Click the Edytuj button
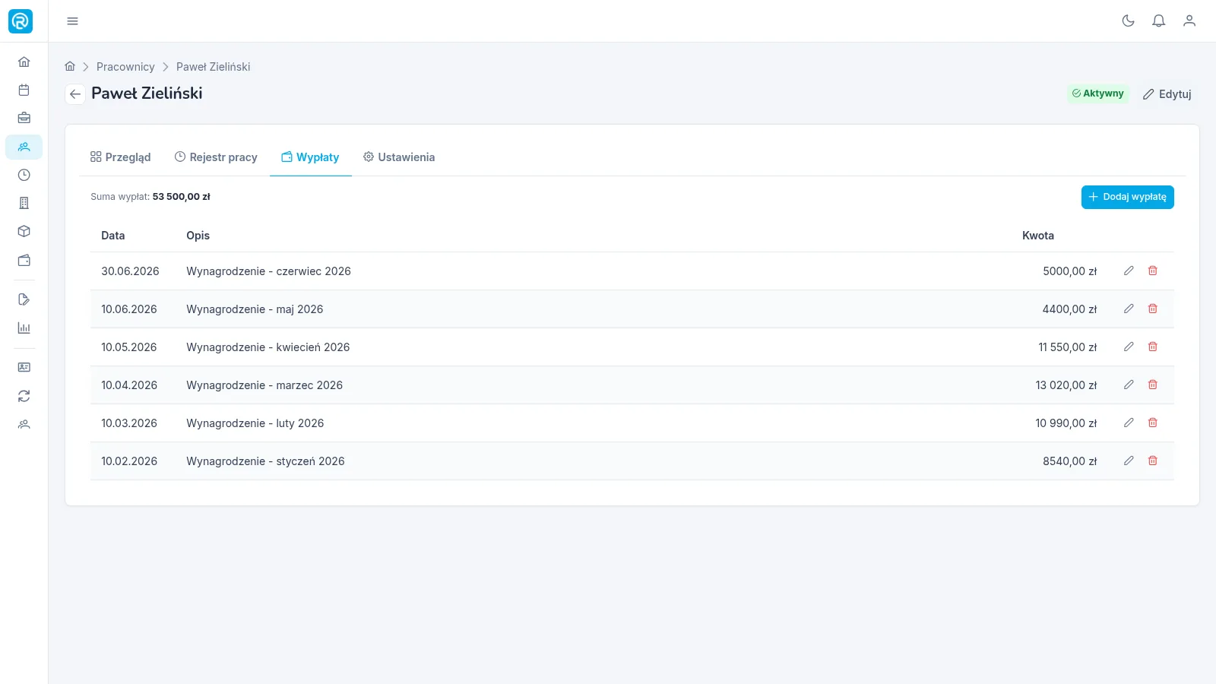The image size is (1216, 684). point(1167,94)
